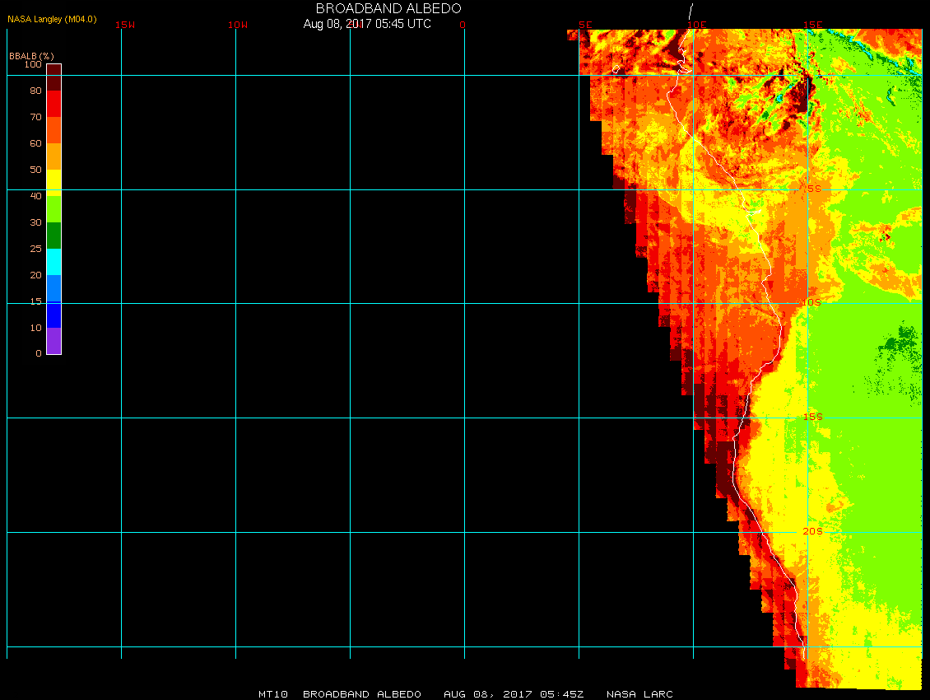Choose the light green 30–40% legend swatch

pyautogui.click(x=53, y=209)
